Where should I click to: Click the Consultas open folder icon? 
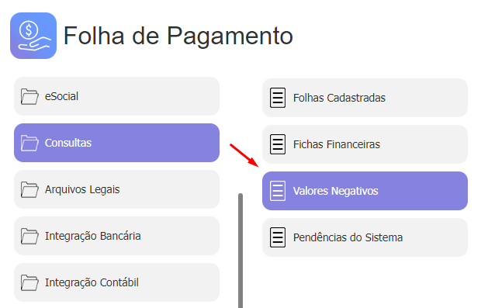tap(29, 143)
